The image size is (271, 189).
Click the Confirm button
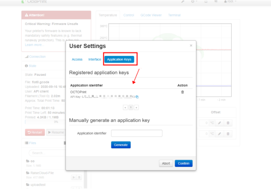[x=184, y=163]
